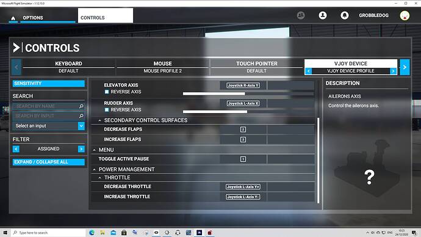This screenshot has width=421, height=237.
Task: Click Expand / Collapse All button
Action: tap(49, 162)
